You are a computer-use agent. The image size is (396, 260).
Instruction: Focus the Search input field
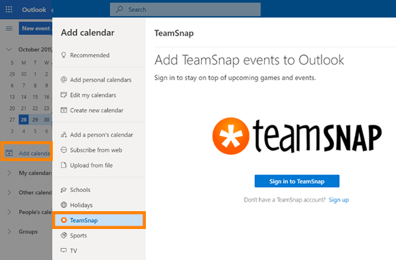(x=185, y=10)
